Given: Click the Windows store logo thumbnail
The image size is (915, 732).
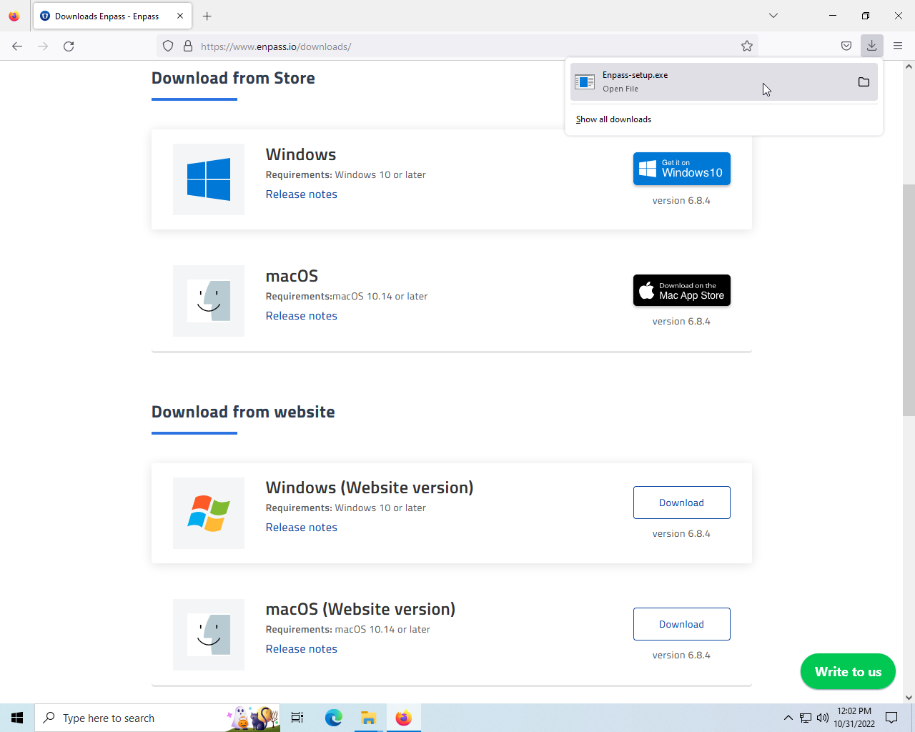Looking at the screenshot, I should (x=209, y=179).
